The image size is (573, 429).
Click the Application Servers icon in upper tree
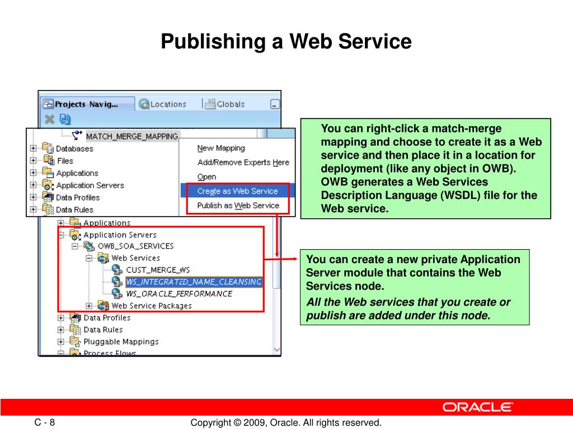(48, 185)
